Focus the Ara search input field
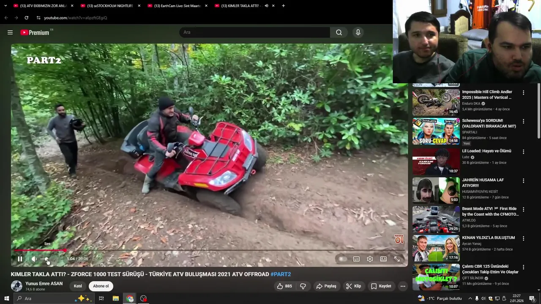 pos(255,33)
